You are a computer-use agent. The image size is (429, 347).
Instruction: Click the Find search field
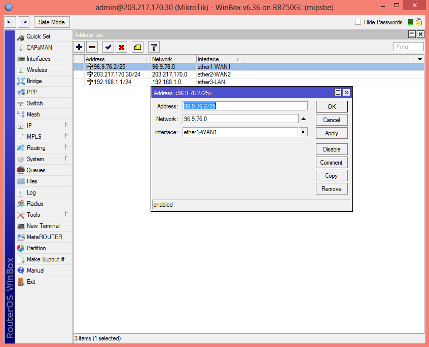409,47
